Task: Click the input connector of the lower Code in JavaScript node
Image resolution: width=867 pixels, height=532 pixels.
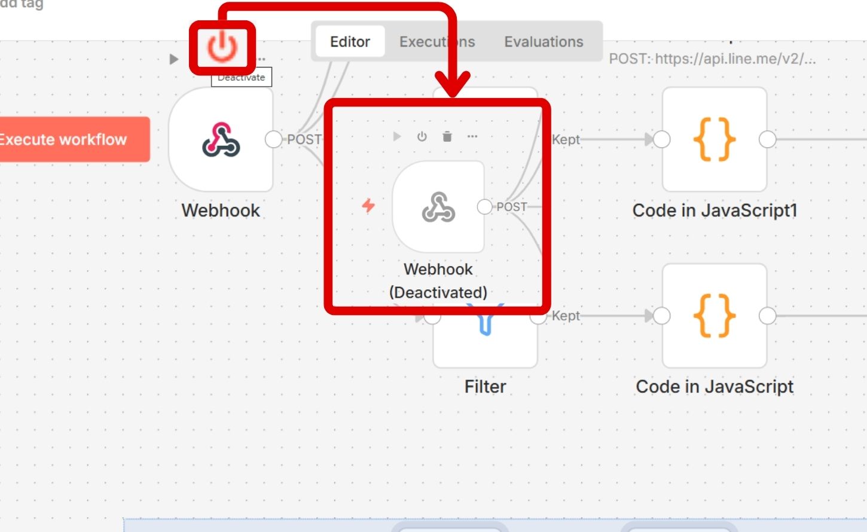Action: coord(662,316)
